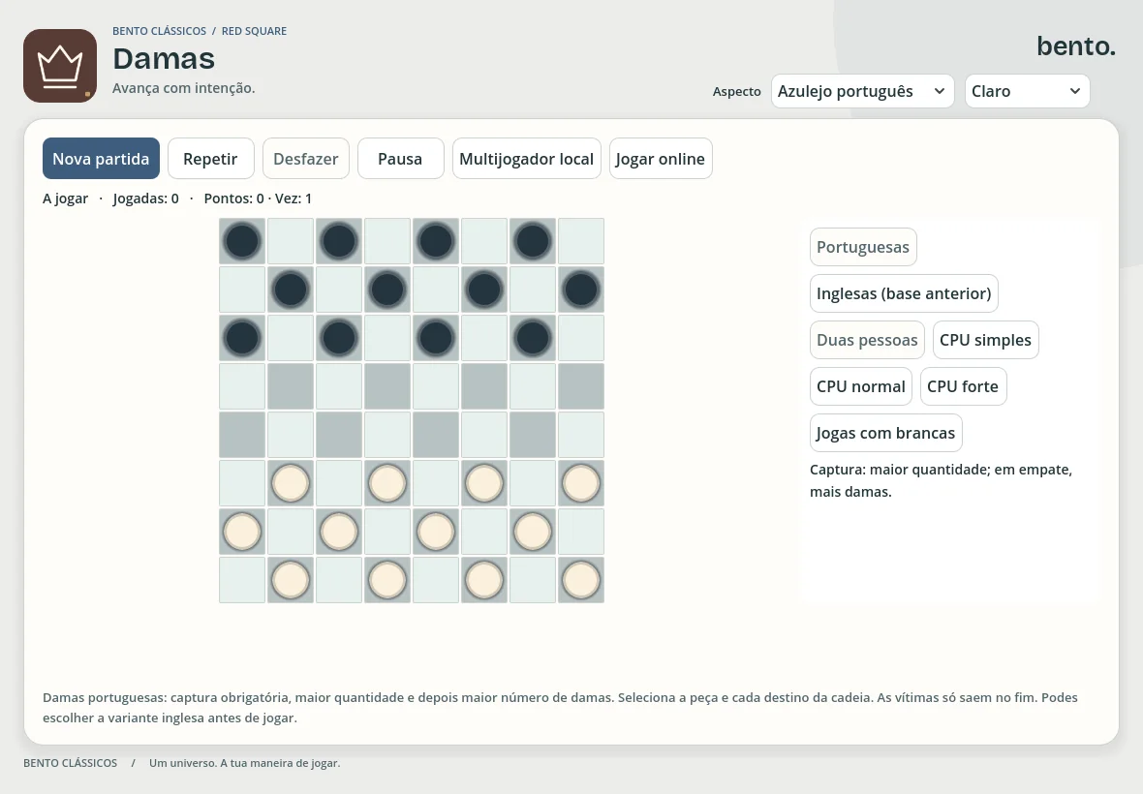1143x794 pixels.
Task: Click the 'Pontos: 0 · Vez: 1' status text
Action: pyautogui.click(x=258, y=198)
